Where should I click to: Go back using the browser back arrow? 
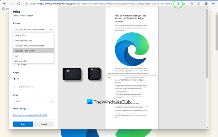click(x=4, y=3)
